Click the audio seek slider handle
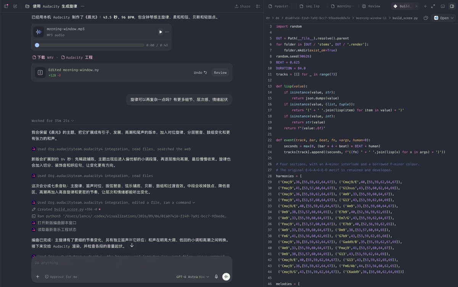 pyautogui.click(x=37, y=45)
